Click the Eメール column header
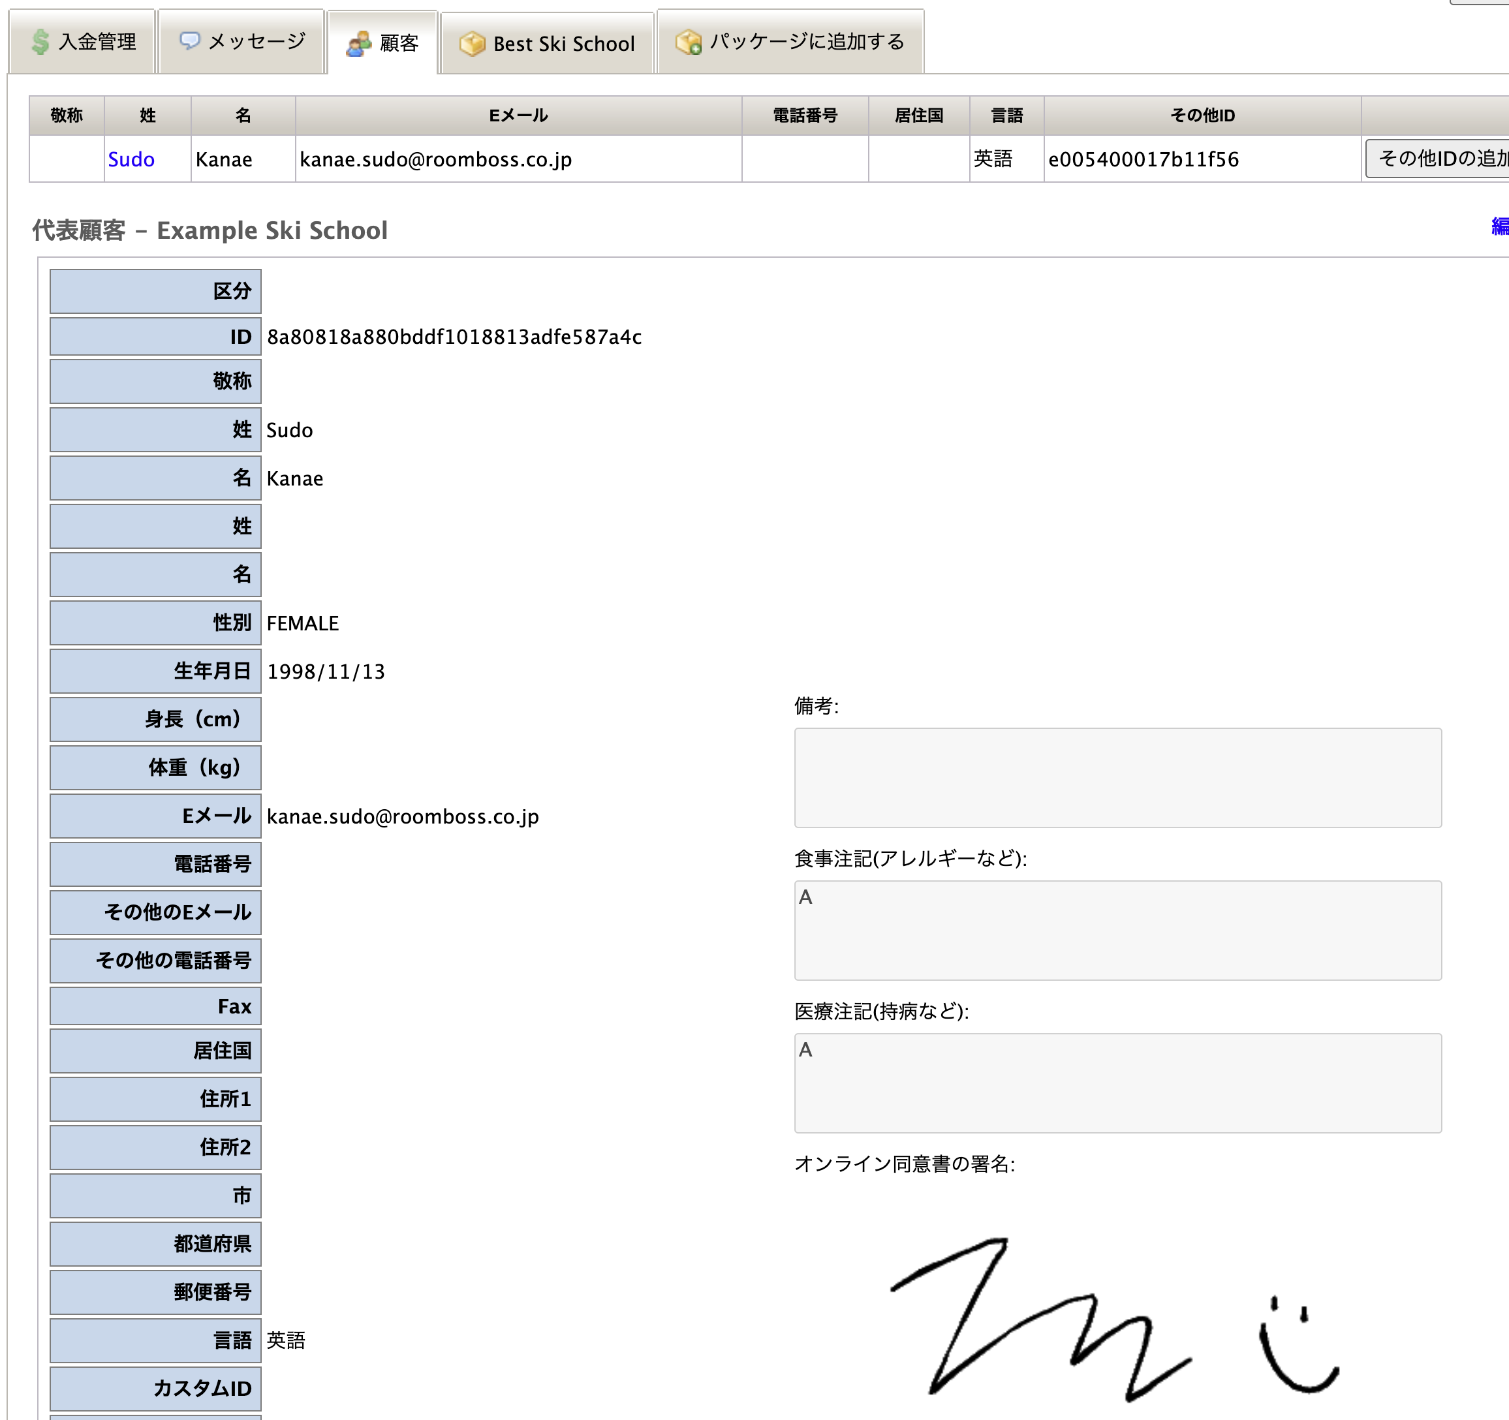 518,116
